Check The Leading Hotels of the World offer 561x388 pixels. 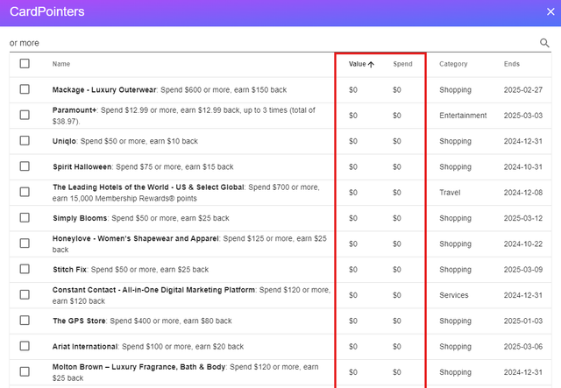tap(25, 192)
